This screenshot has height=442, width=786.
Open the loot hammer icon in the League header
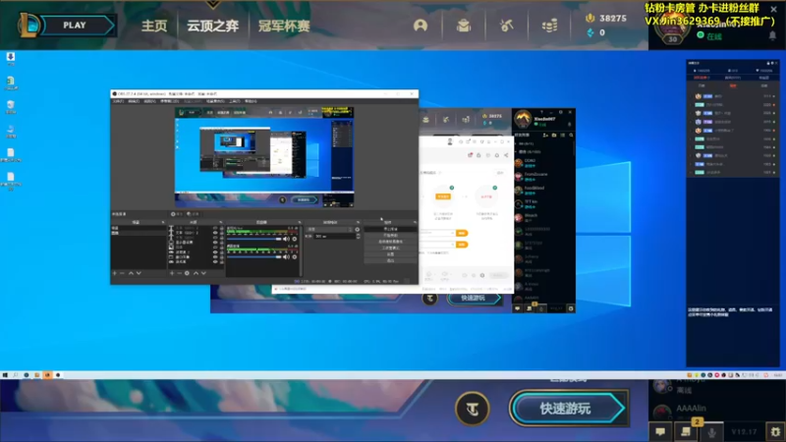[x=506, y=26]
